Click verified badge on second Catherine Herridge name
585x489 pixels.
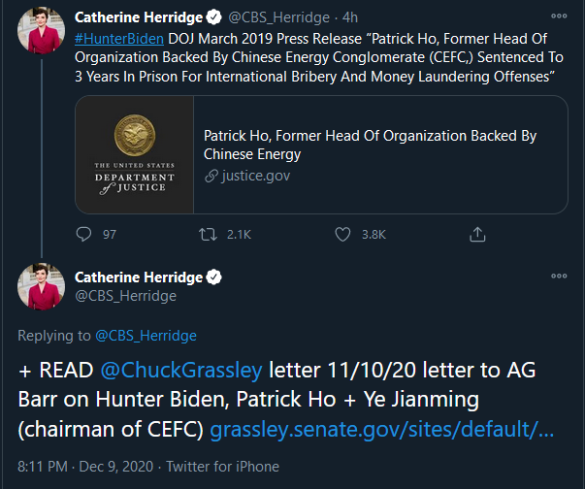213,277
